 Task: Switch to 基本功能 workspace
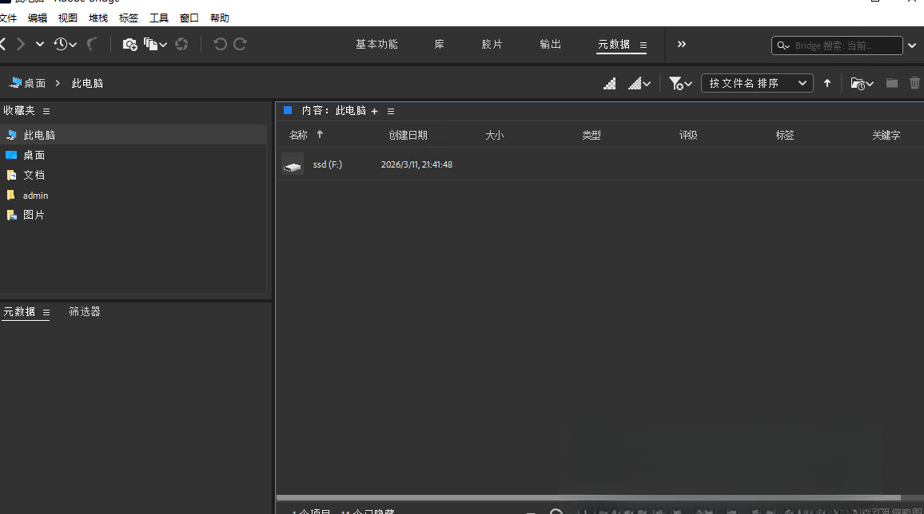tap(376, 45)
